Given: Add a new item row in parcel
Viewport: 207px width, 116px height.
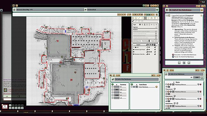Looking at the screenshot, I should pyautogui.click(x=132, y=84).
